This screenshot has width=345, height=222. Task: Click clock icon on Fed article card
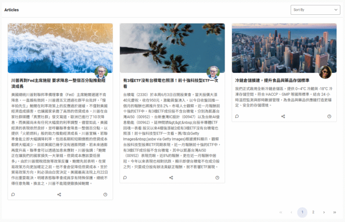(x=106, y=194)
